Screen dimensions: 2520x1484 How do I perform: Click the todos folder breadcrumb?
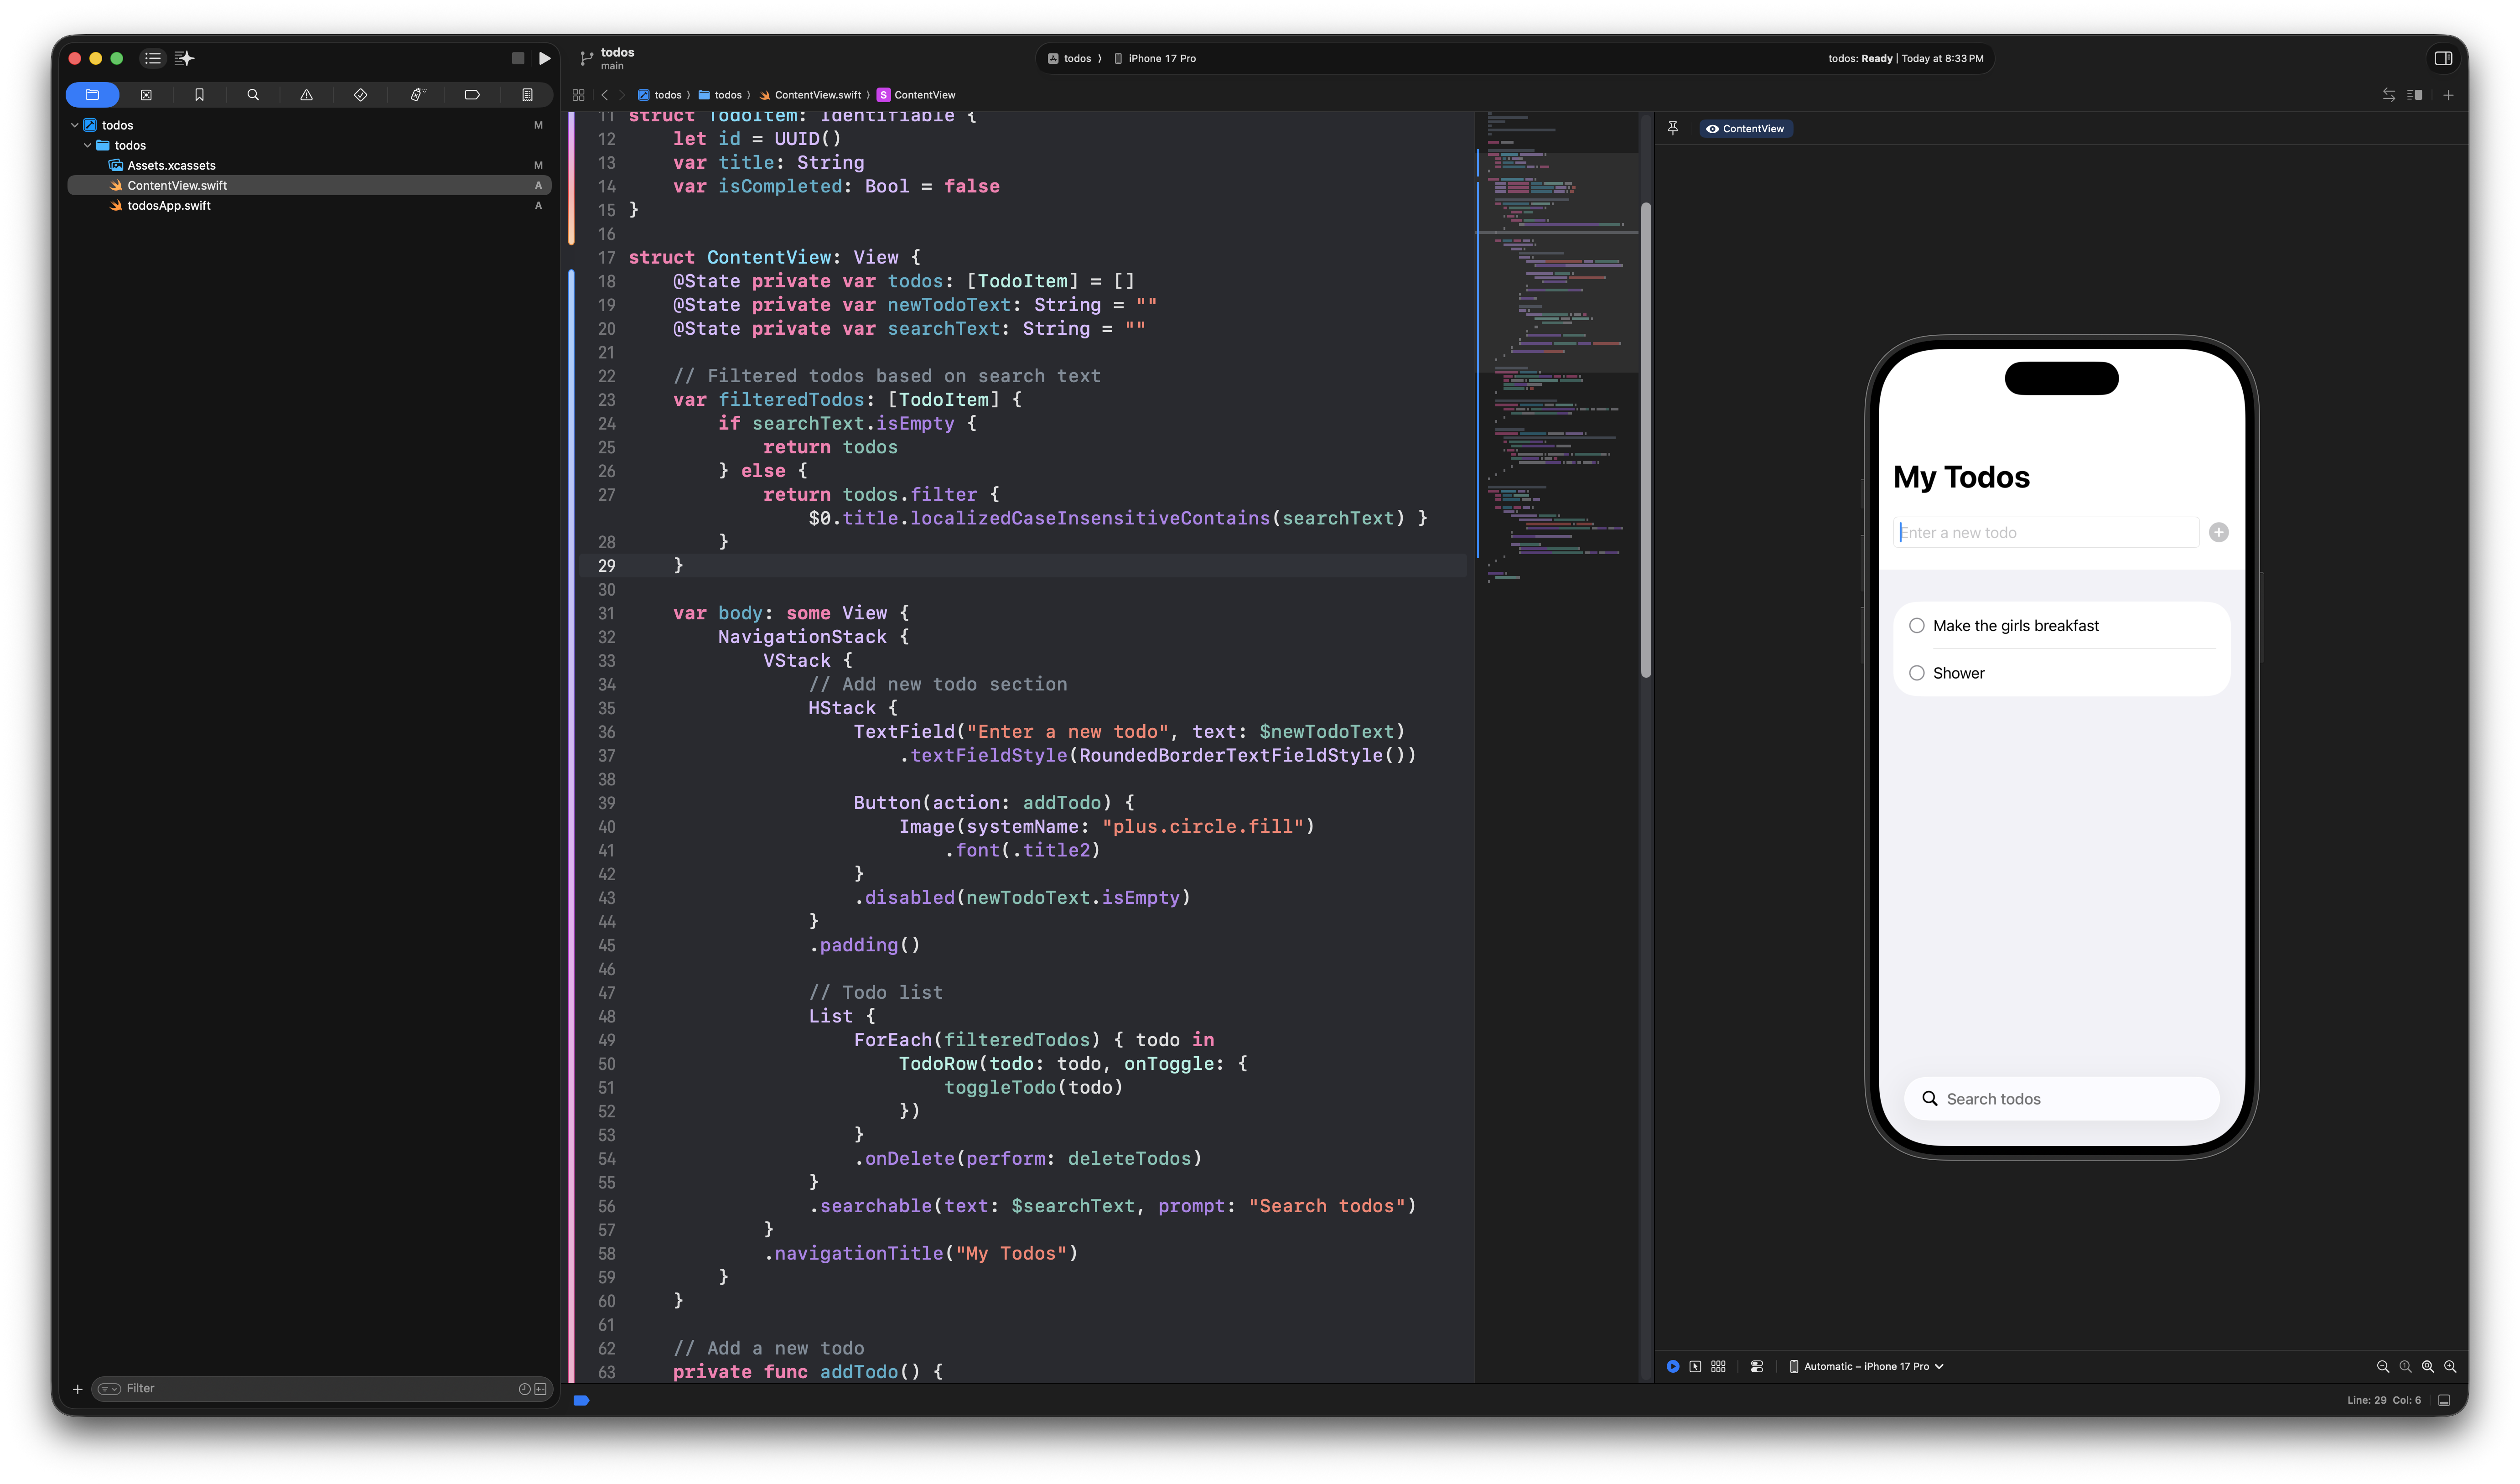point(720,95)
